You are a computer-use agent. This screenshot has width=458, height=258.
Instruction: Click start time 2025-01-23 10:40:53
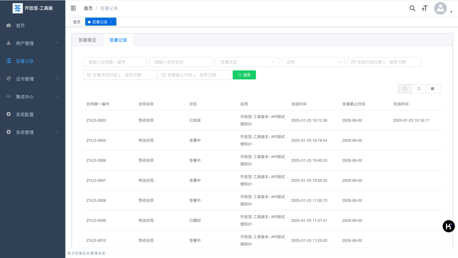coord(309,161)
